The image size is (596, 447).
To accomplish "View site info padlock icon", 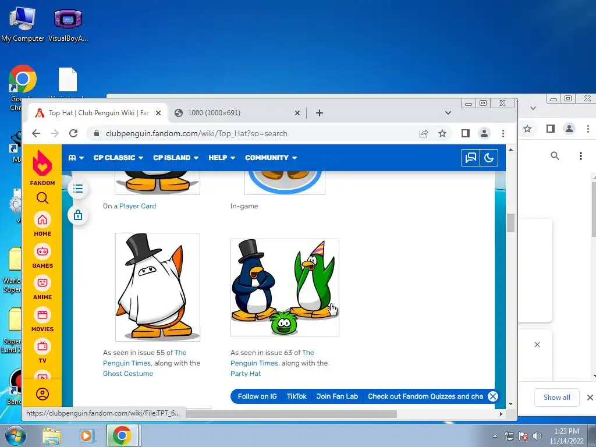I will [x=97, y=133].
